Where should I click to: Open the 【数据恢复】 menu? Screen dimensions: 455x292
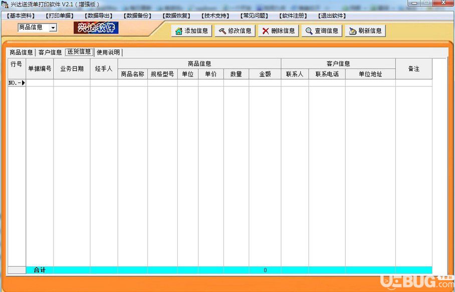point(176,16)
